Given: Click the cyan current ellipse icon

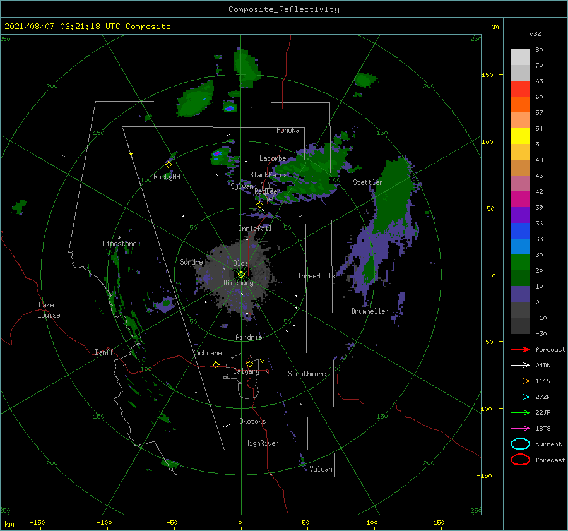Looking at the screenshot, I should point(520,444).
